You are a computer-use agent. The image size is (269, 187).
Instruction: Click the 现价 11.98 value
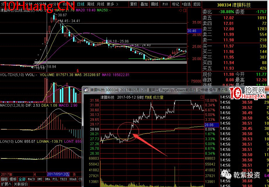click(228, 74)
